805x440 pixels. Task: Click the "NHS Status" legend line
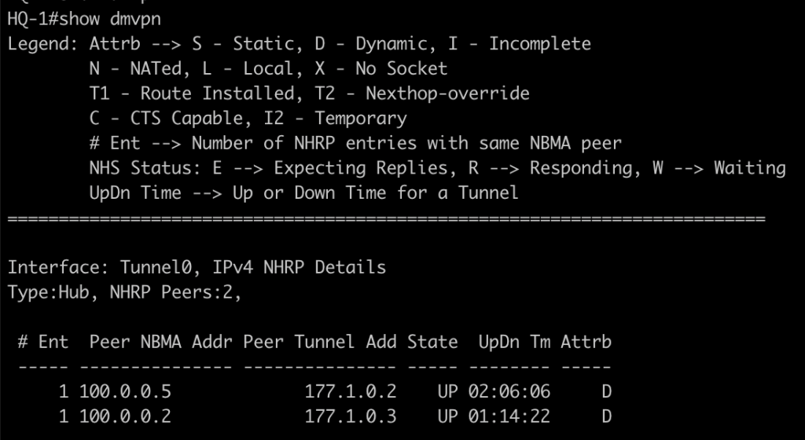(x=437, y=168)
